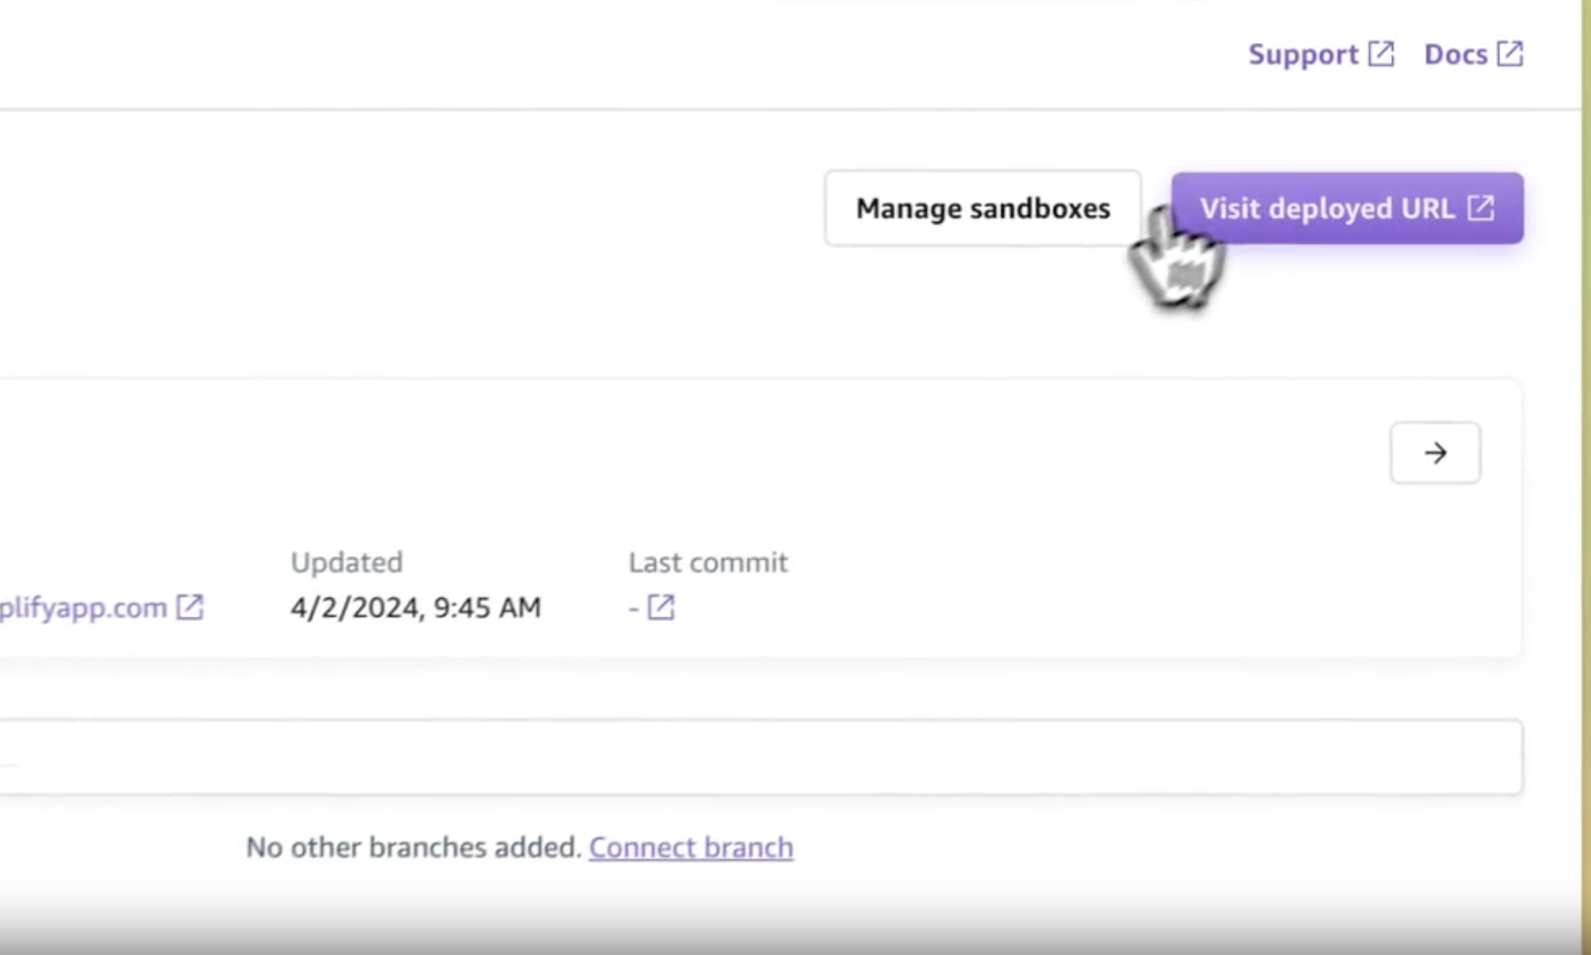Click the Visit deployed URL button

click(x=1347, y=208)
